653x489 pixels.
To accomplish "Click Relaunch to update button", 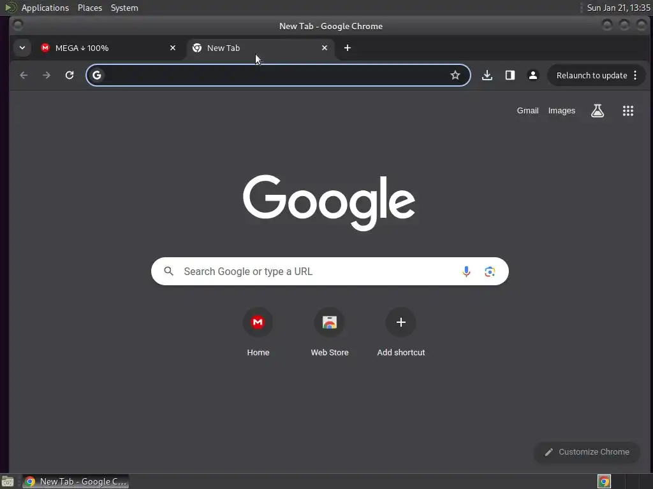I will [591, 75].
